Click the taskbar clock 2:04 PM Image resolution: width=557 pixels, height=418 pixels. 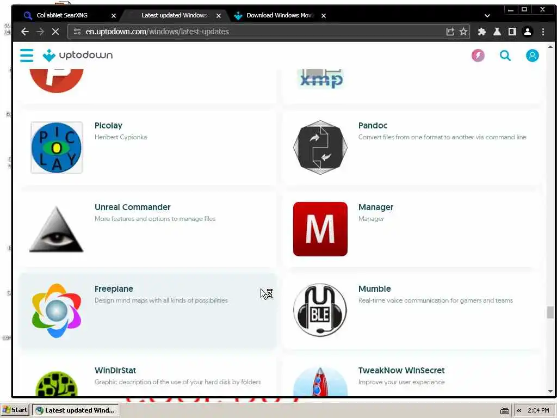pyautogui.click(x=538, y=410)
